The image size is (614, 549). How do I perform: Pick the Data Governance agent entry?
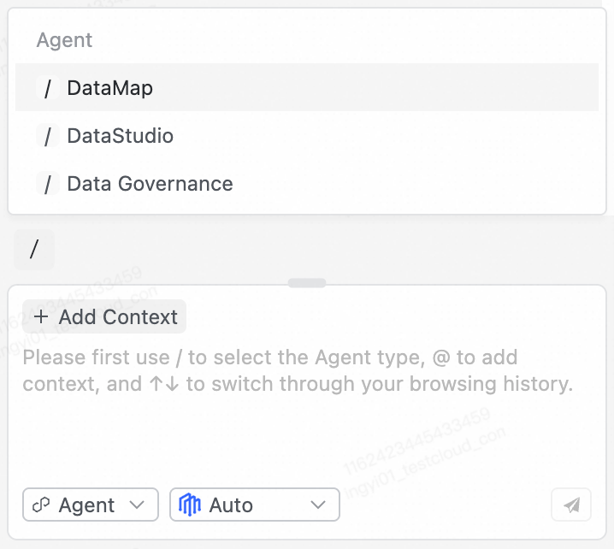[150, 184]
